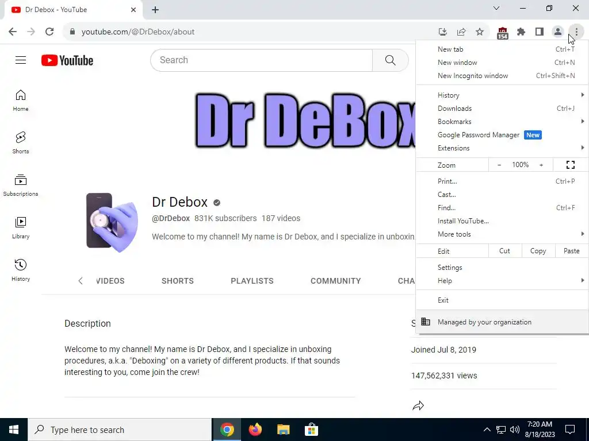This screenshot has width=589, height=441.
Task: Open the Chrome profile avatar
Action: pos(558,32)
